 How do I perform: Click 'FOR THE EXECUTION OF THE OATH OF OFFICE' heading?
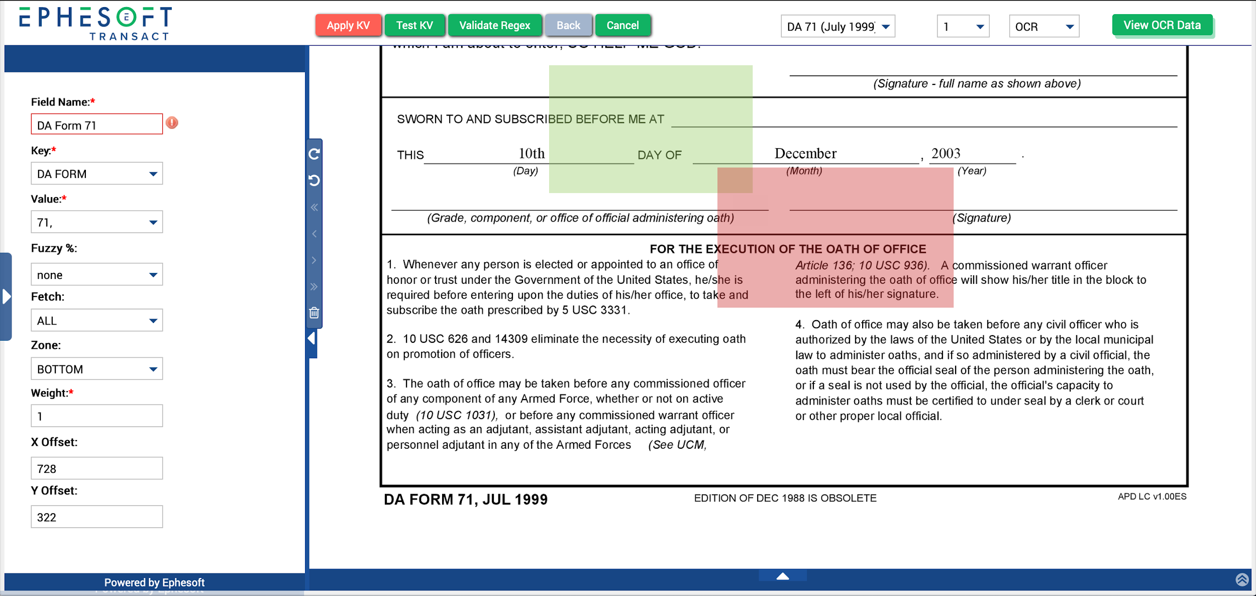[788, 249]
